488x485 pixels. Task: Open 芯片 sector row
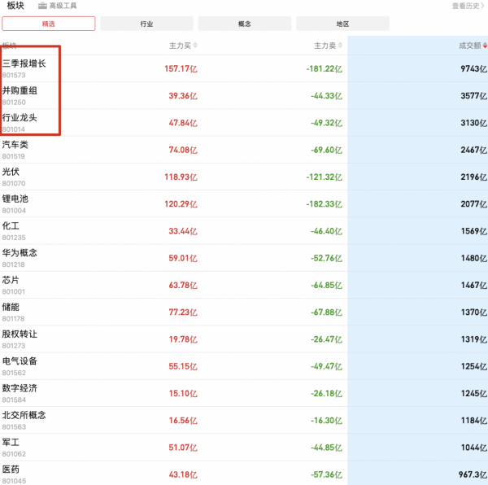coord(244,285)
